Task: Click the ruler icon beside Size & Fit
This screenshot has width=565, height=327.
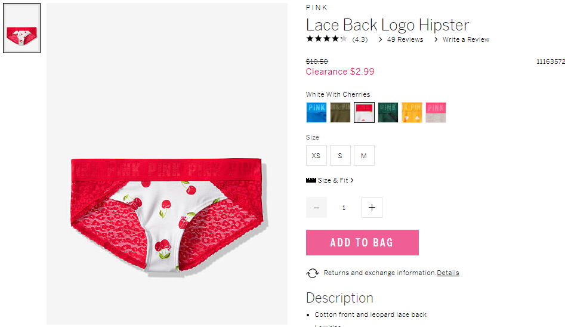Action: click(311, 180)
